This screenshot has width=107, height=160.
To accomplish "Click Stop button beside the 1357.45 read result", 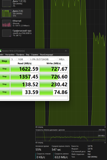I will point(4,76).
